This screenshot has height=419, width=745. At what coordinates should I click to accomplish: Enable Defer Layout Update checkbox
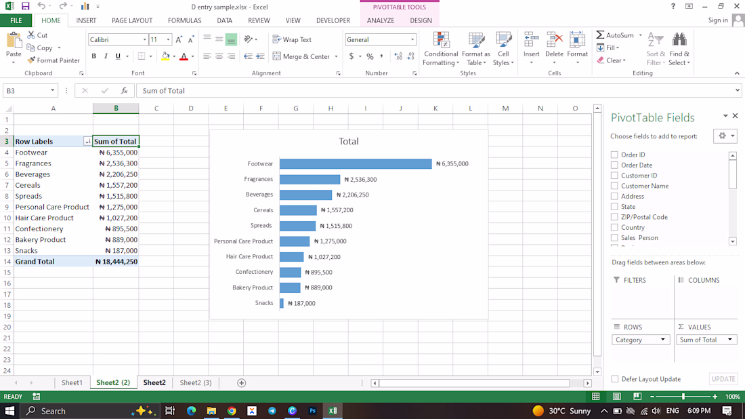coord(615,379)
